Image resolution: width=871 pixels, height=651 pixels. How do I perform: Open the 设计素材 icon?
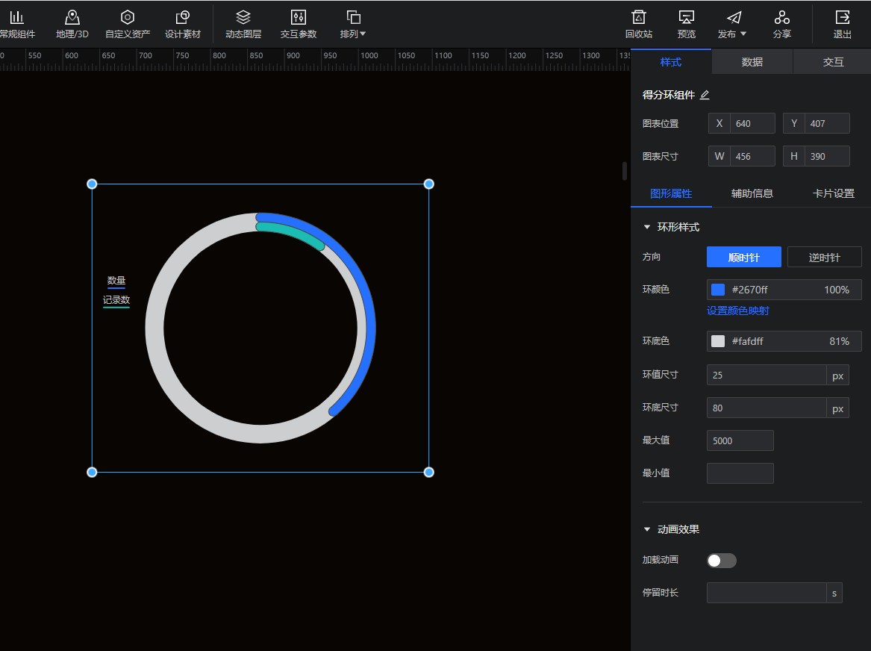pos(182,18)
